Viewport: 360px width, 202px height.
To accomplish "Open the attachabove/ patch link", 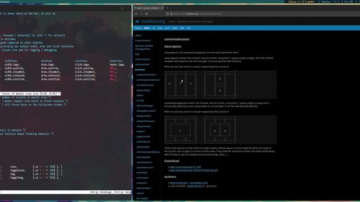I will pyautogui.click(x=143, y=141).
